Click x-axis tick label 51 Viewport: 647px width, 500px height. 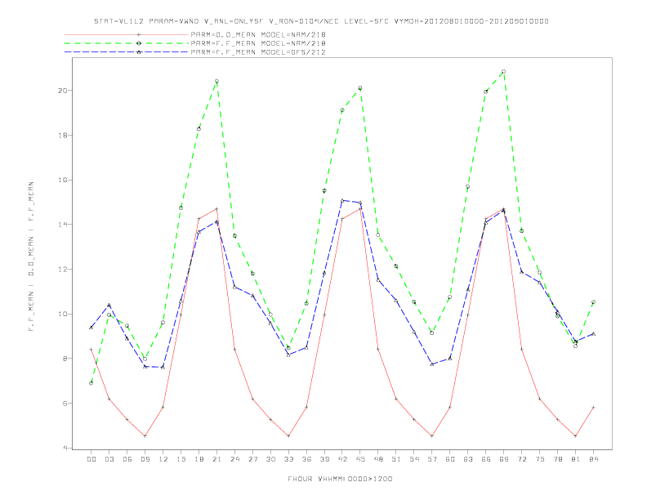tap(396, 459)
